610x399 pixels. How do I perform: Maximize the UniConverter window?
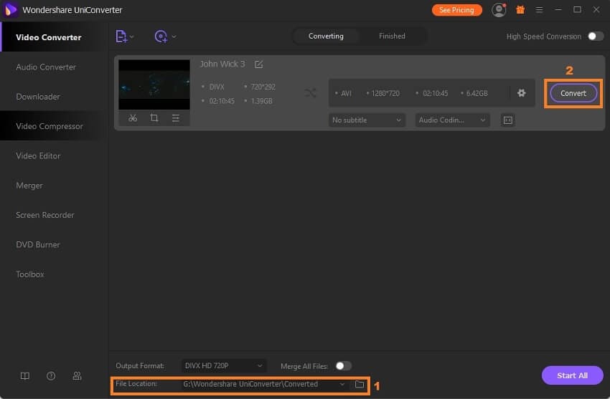[577, 10]
